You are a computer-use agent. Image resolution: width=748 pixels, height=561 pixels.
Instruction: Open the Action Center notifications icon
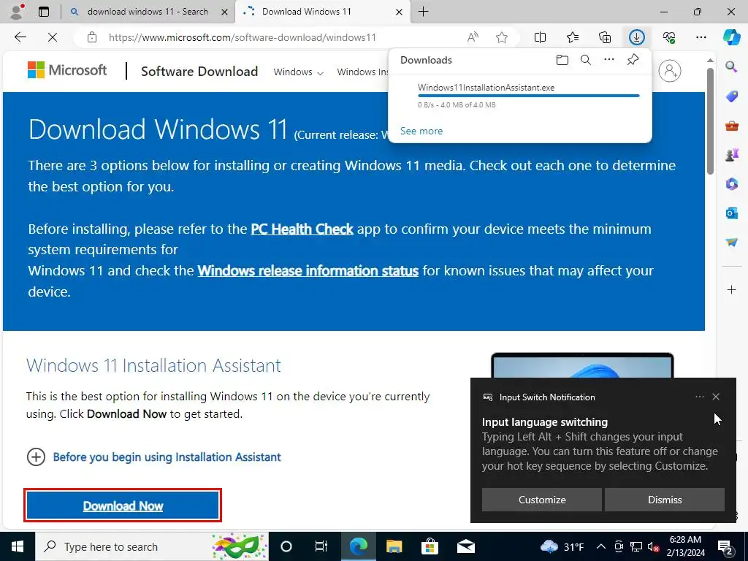tap(725, 546)
